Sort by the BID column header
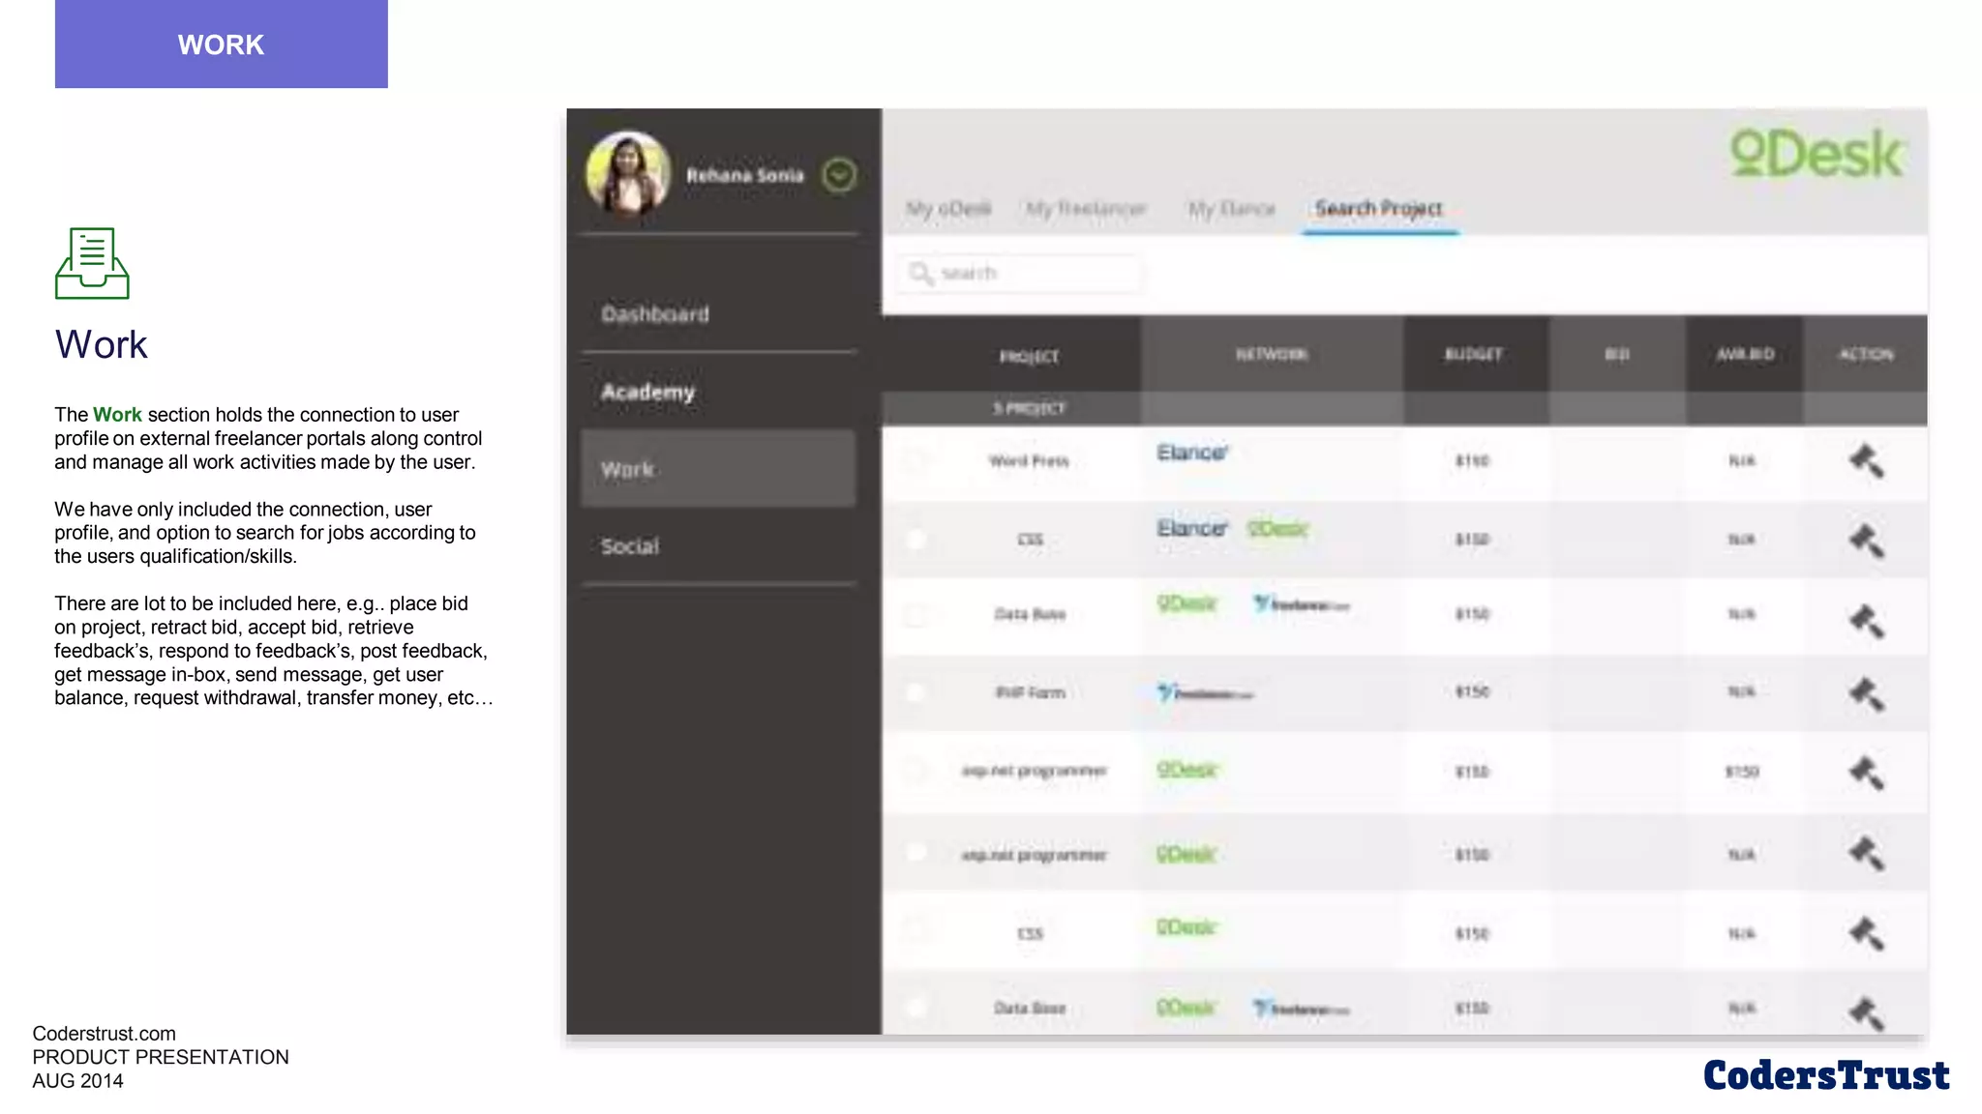This screenshot has height=1114, width=1982. pyautogui.click(x=1617, y=355)
